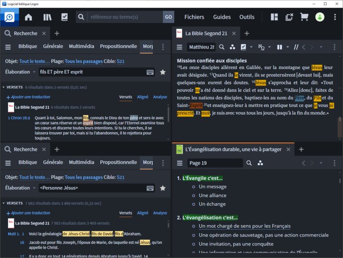Viewport: 343px width, 258px height.
Task: Open kebab menu of upper Recherche panel
Action: [x=163, y=47]
